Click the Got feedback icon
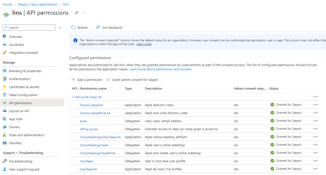The image size is (326, 175). click(x=98, y=28)
